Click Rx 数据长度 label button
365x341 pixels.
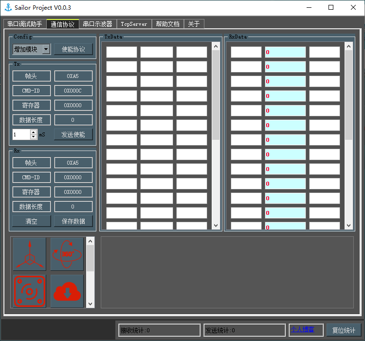[32, 207]
